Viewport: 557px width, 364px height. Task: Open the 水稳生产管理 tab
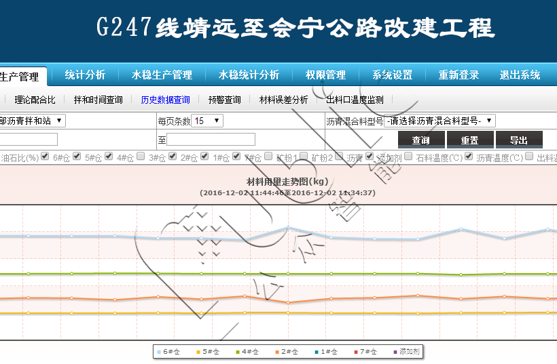click(x=162, y=75)
